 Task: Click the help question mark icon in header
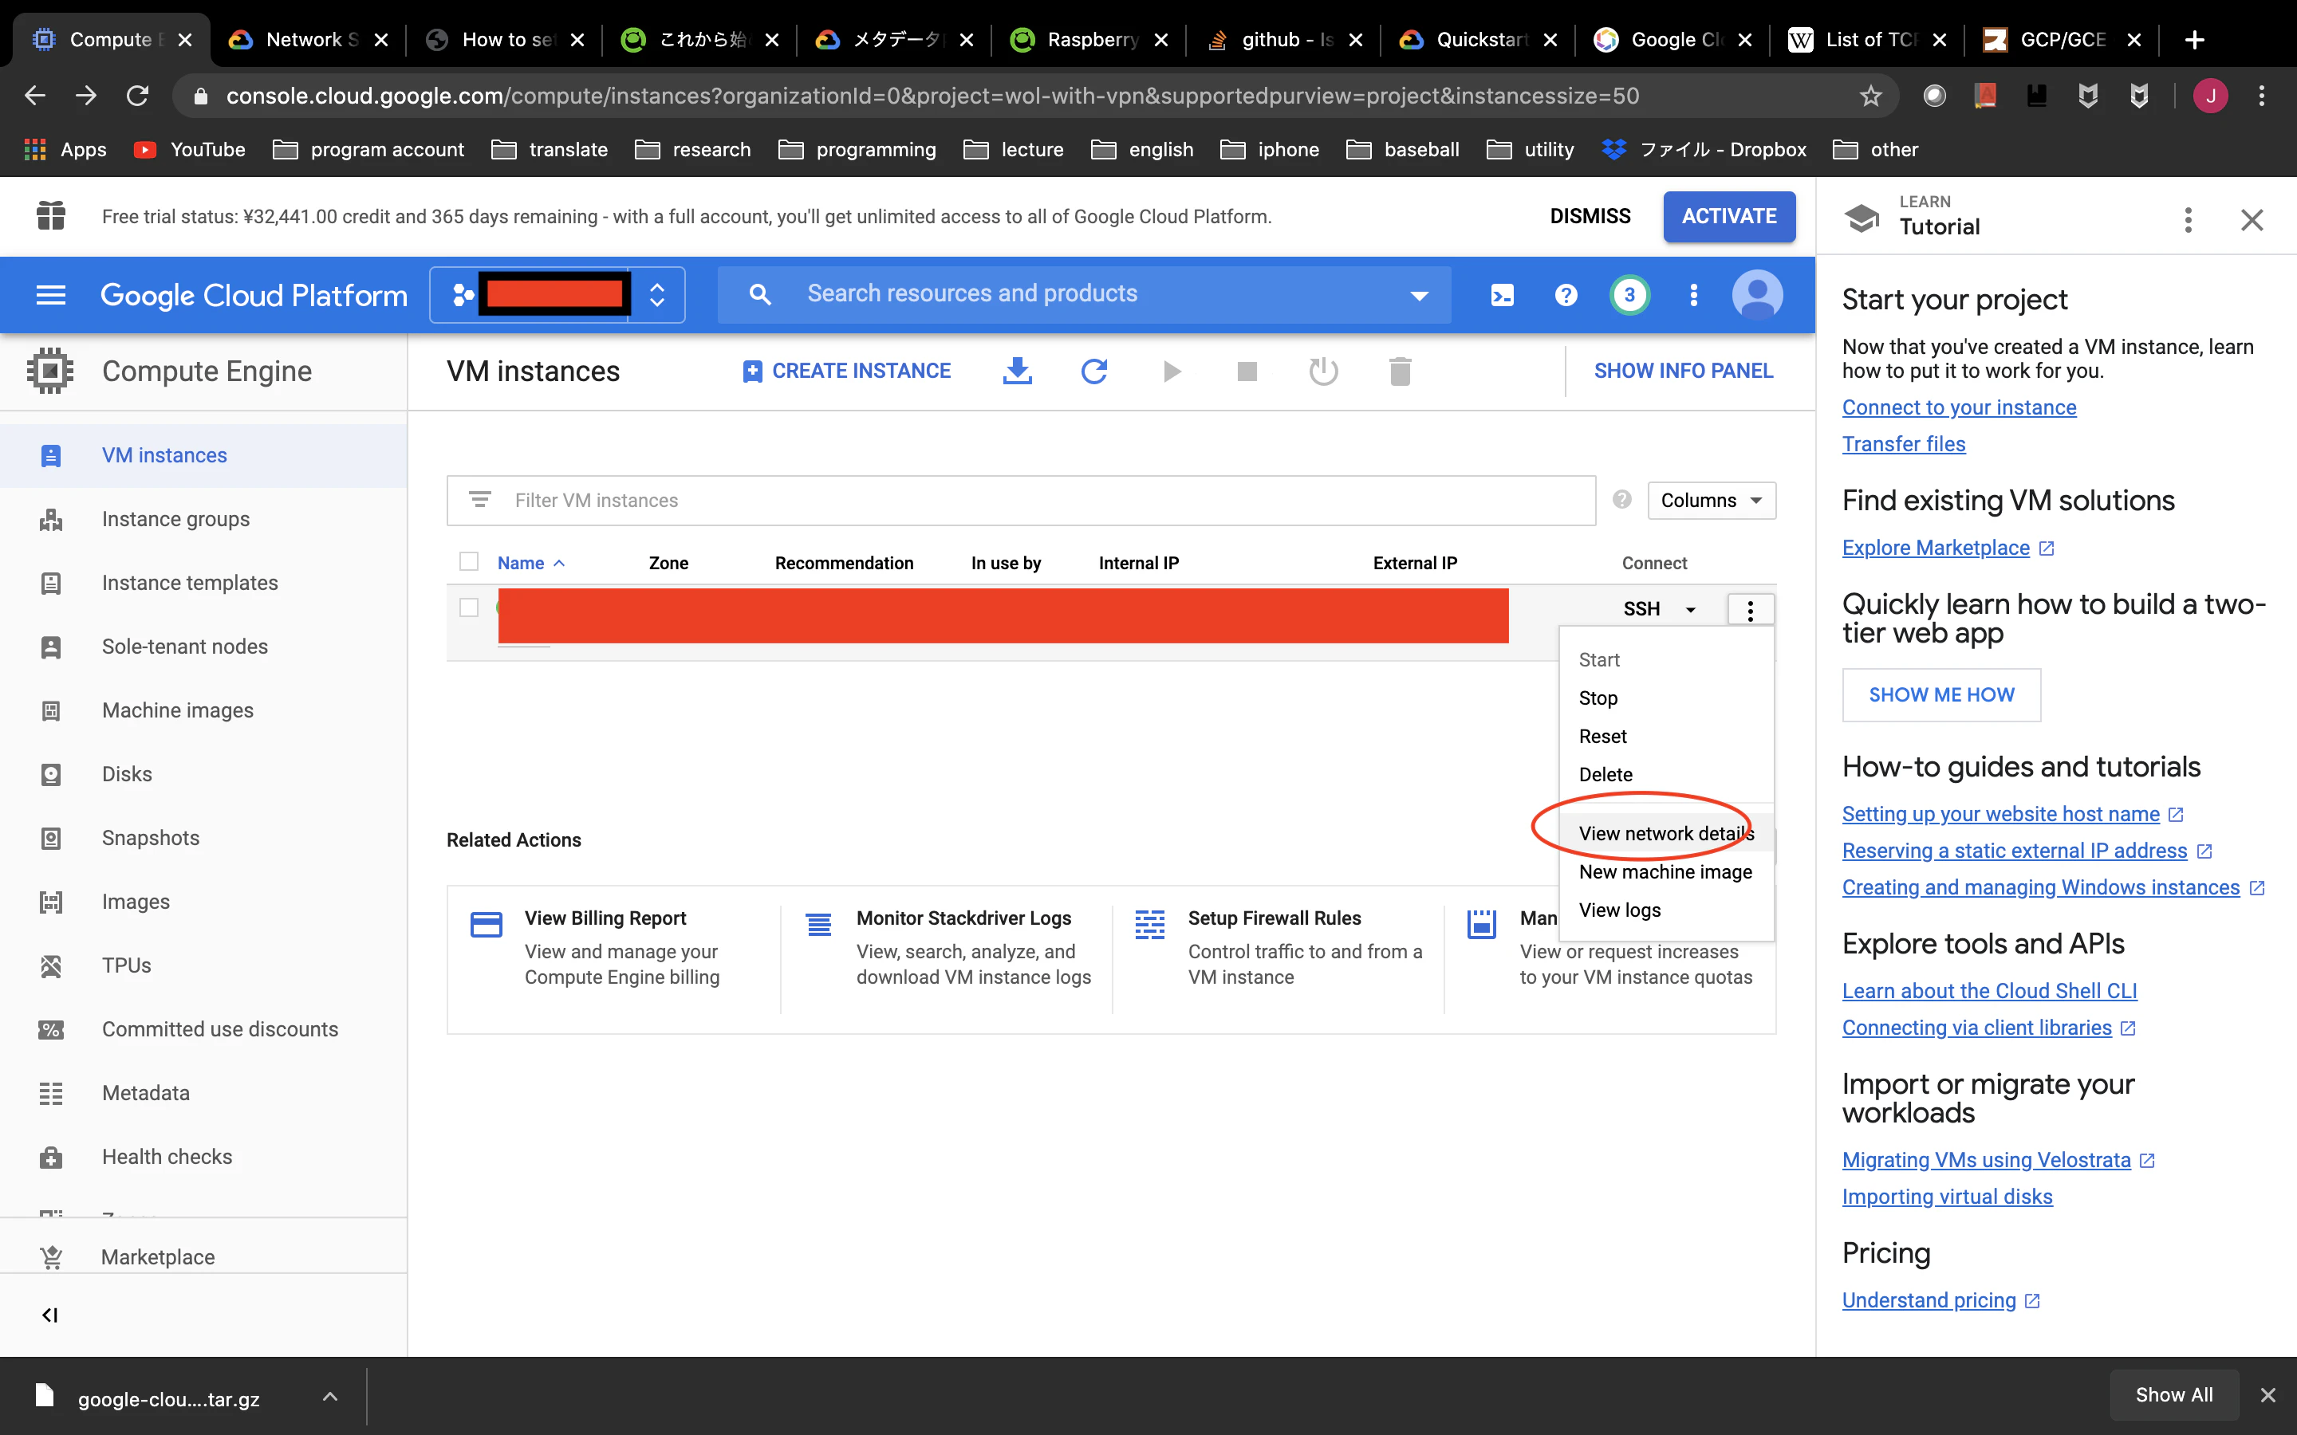[x=1566, y=295]
